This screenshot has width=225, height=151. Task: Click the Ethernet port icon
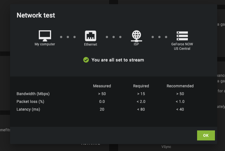[90, 36]
